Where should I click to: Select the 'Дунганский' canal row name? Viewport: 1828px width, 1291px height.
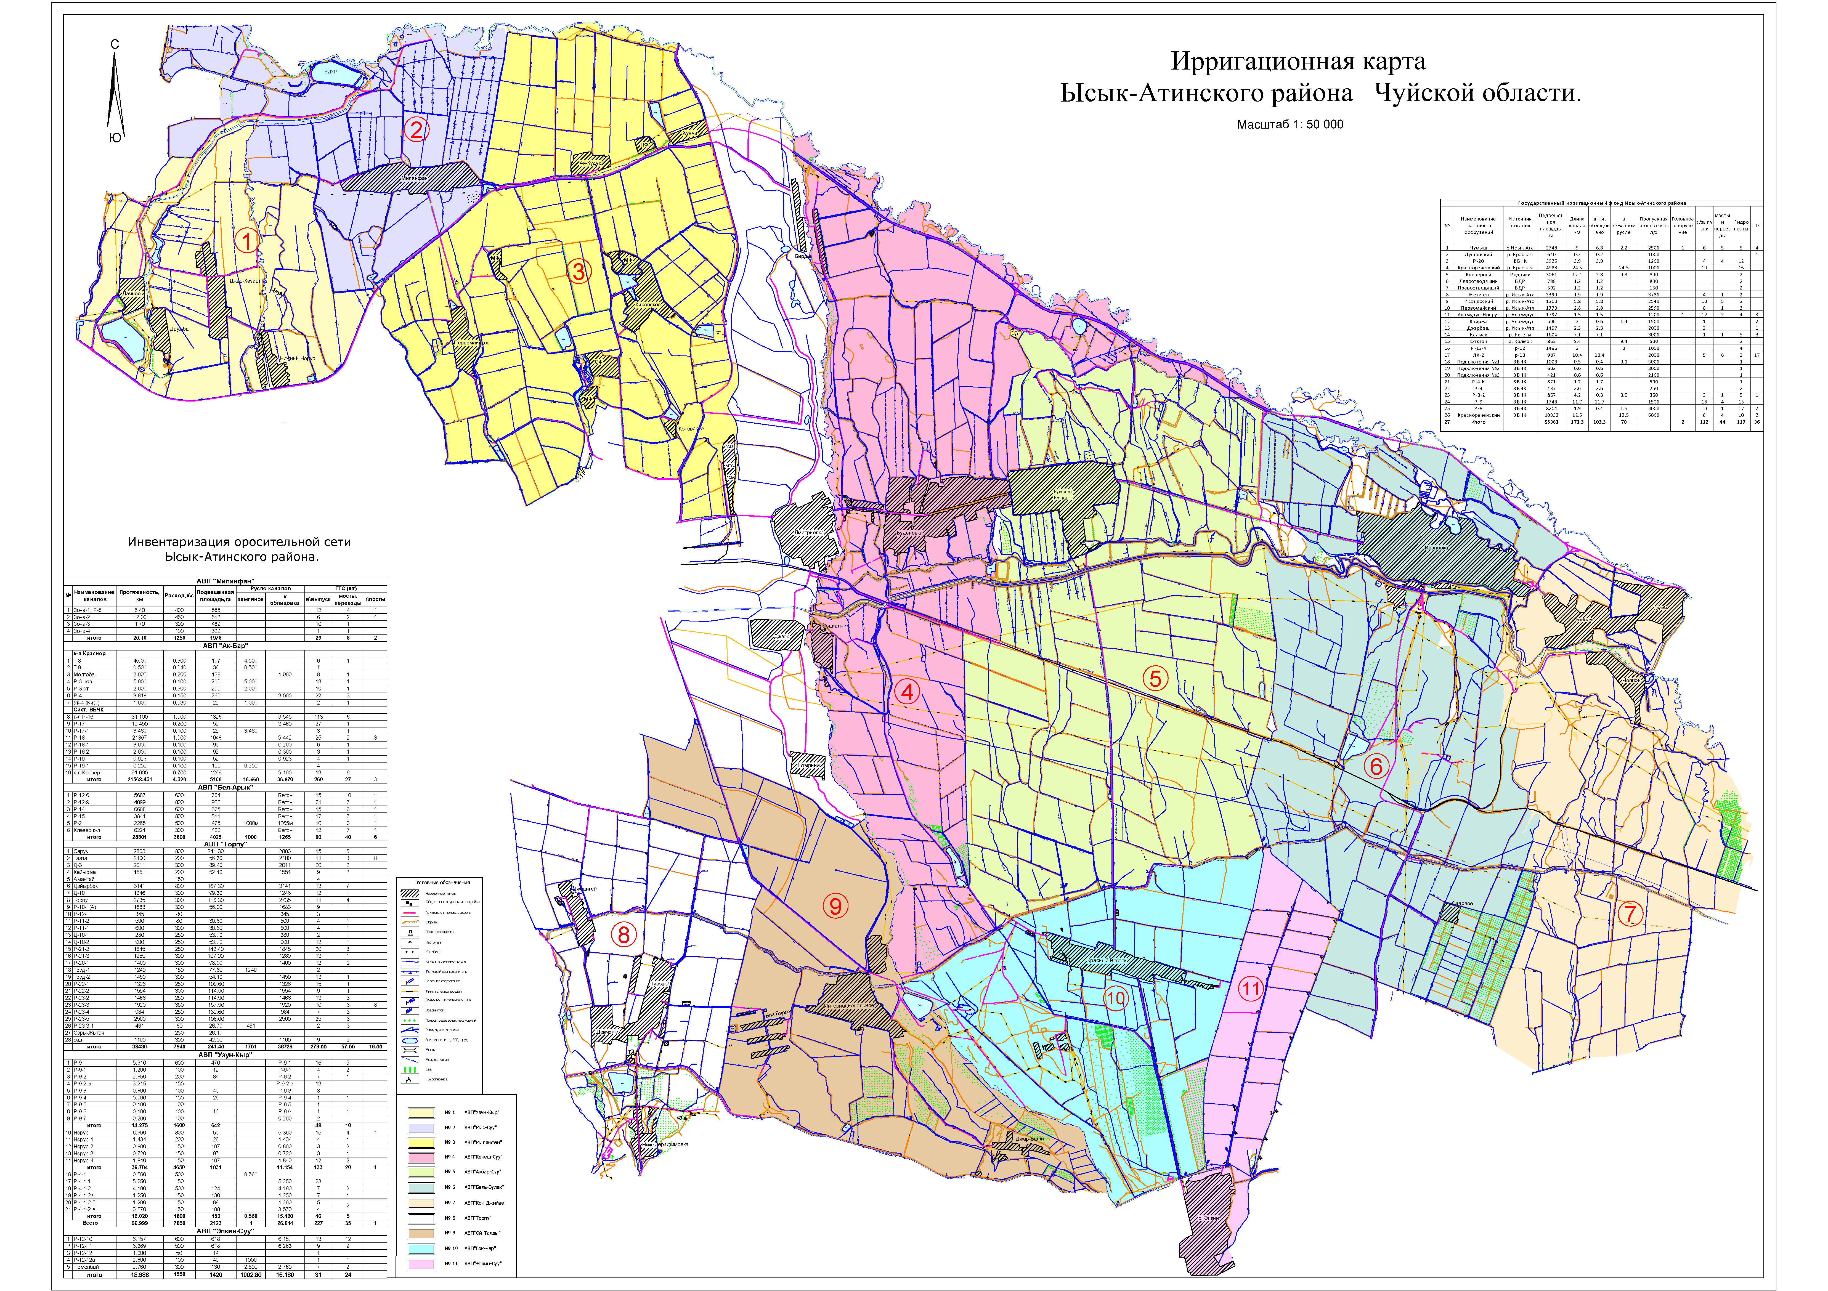(1479, 255)
